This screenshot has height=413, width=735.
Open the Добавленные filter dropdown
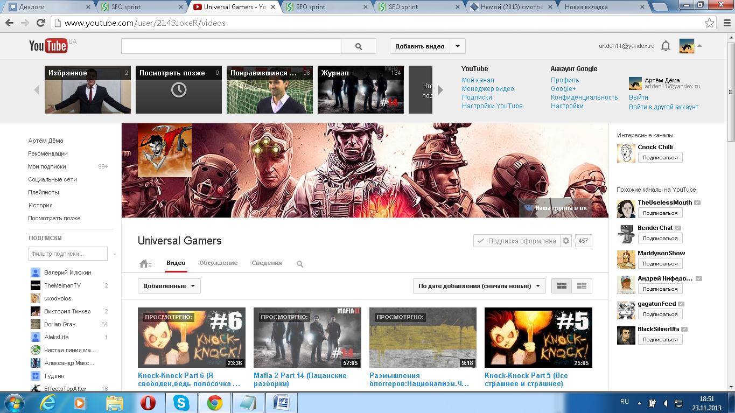[x=169, y=286]
